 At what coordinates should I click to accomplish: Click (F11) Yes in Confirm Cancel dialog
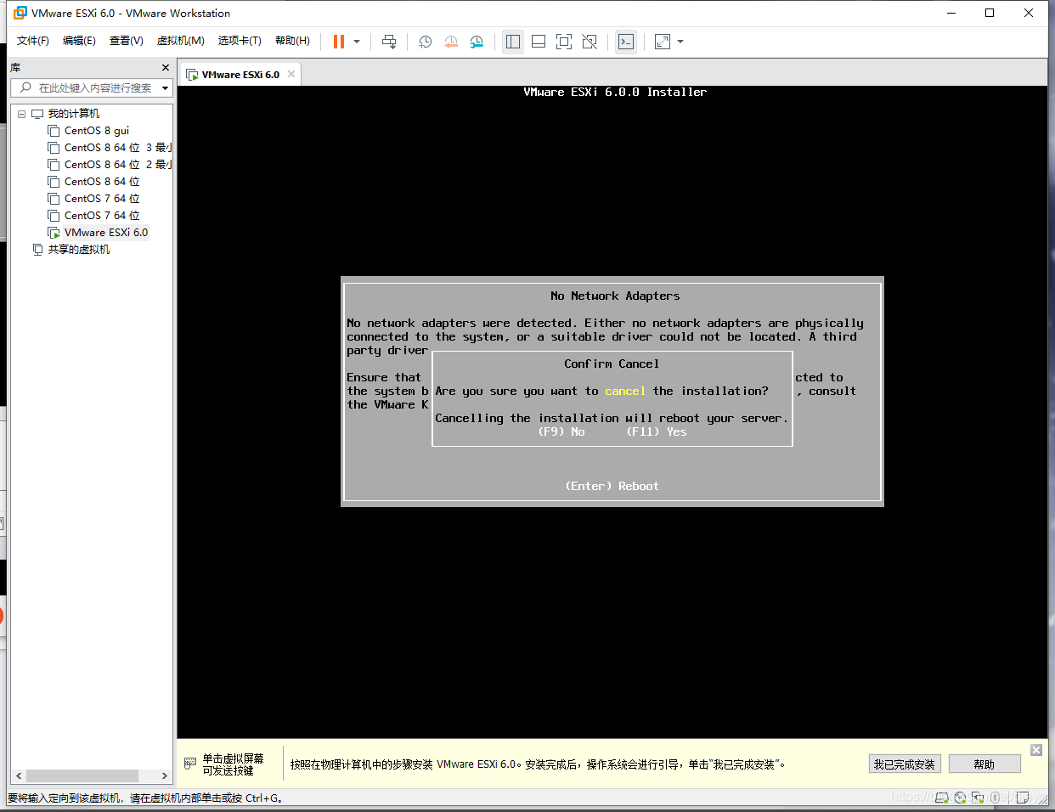657,431
